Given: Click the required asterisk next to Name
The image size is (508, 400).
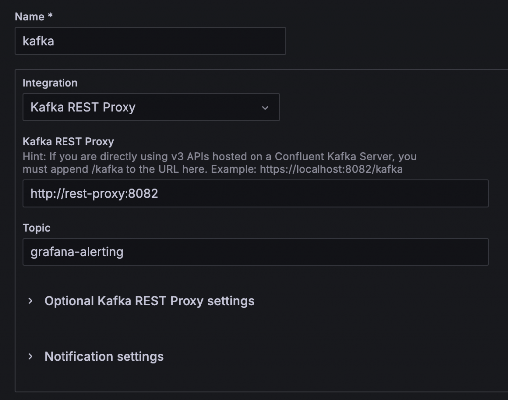Looking at the screenshot, I should (50, 17).
